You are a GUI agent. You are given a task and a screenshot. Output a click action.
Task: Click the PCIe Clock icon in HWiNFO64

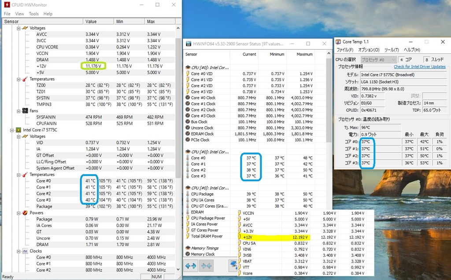pyautogui.click(x=188, y=140)
